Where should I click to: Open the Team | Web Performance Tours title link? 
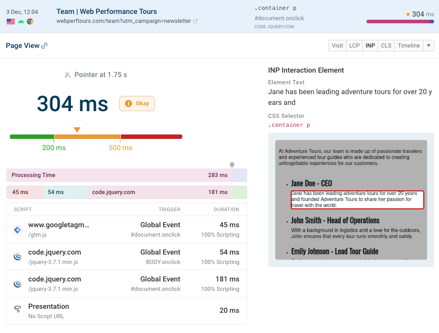[107, 12]
